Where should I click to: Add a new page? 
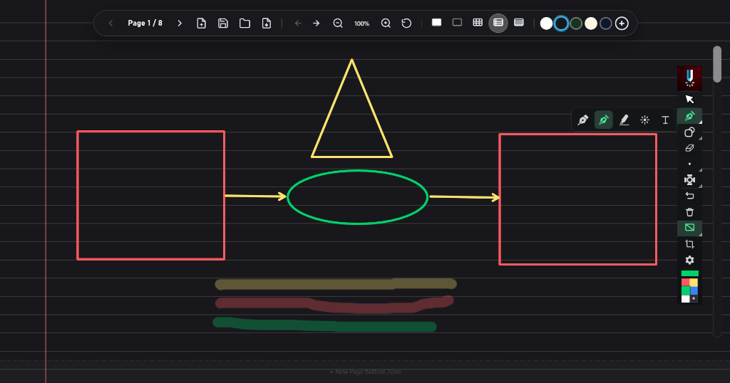[201, 23]
